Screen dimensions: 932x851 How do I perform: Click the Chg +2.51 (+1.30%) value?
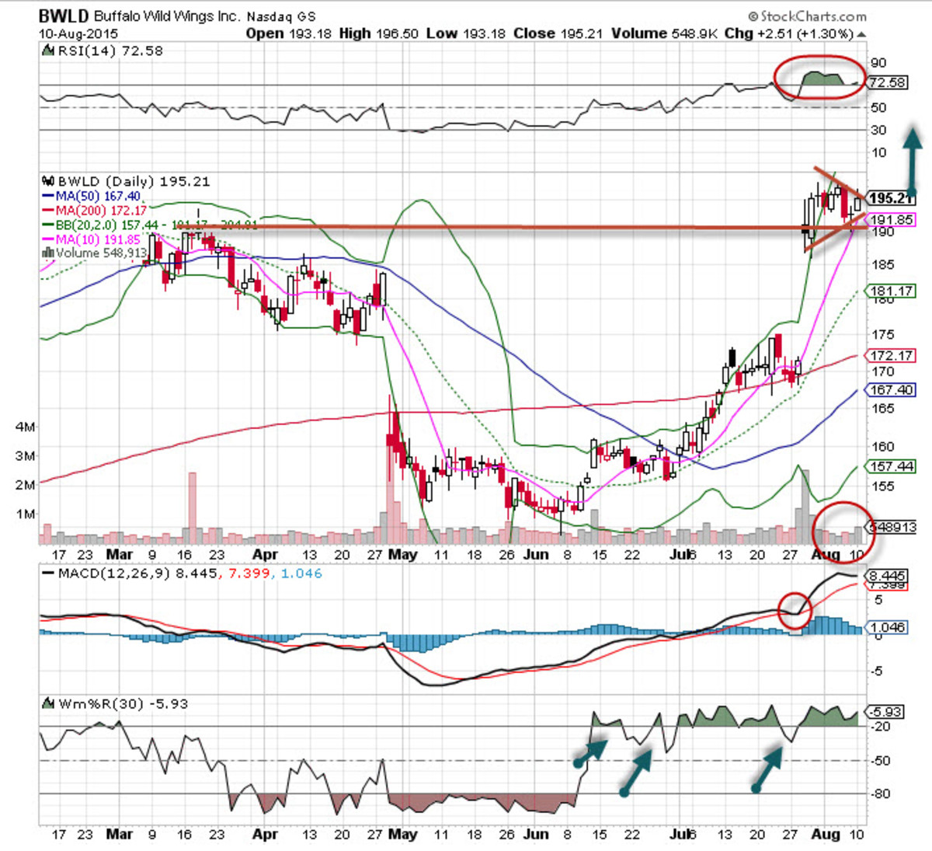(x=788, y=33)
